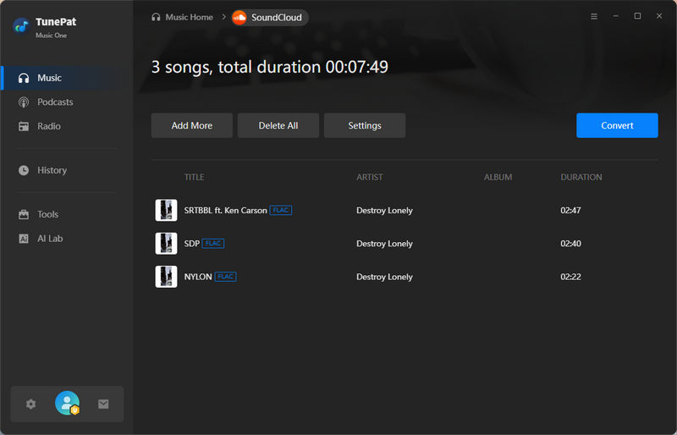The image size is (677, 435).
Task: Click the SoundCloud logo icon in breadcrumb
Action: (x=239, y=17)
